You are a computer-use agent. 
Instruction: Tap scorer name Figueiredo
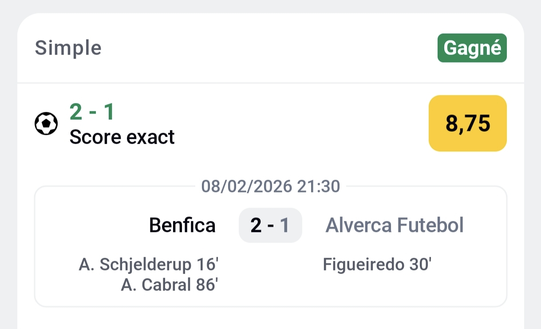pyautogui.click(x=362, y=265)
